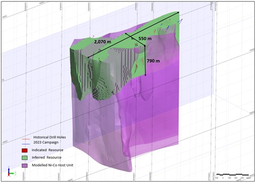Click the Historical Drill Holes legend text
The image size is (255, 182).
tap(50, 137)
